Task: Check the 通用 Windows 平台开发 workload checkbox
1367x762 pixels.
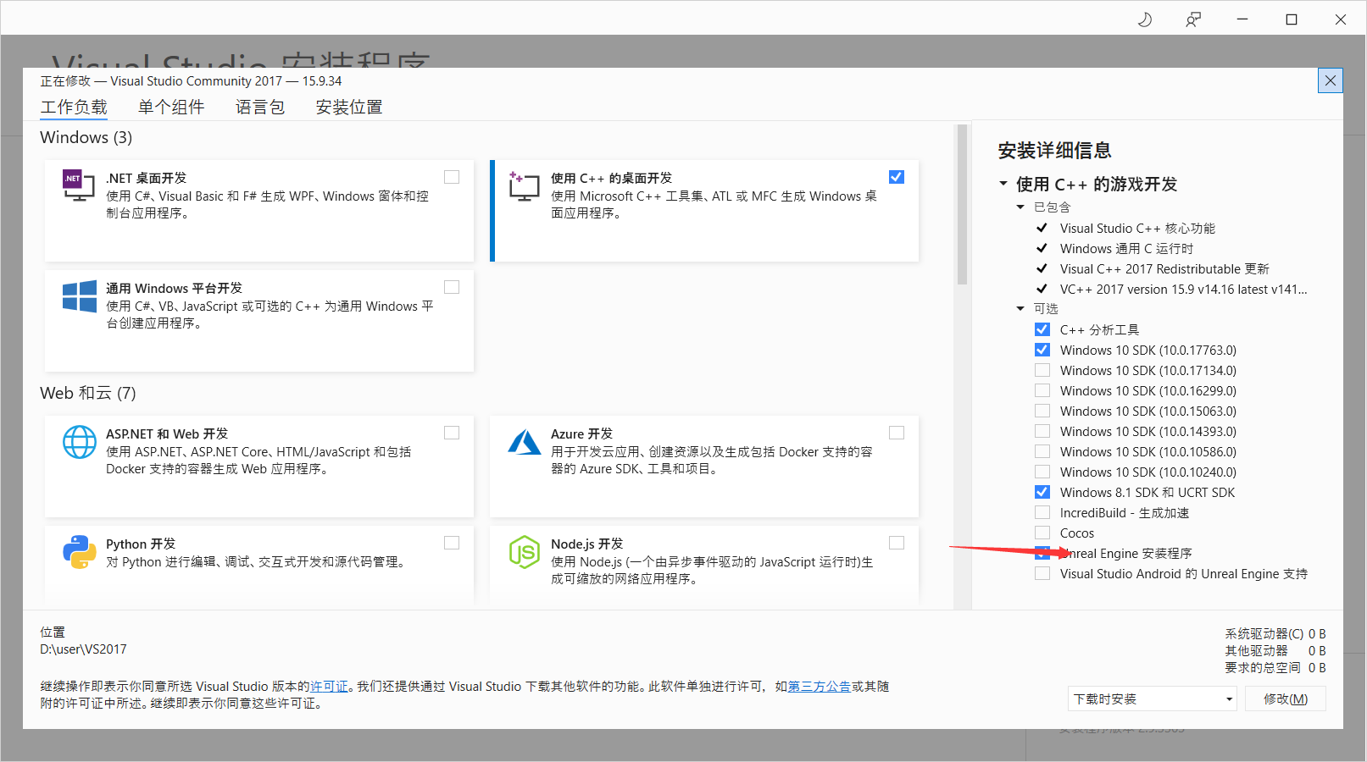Action: point(452,287)
